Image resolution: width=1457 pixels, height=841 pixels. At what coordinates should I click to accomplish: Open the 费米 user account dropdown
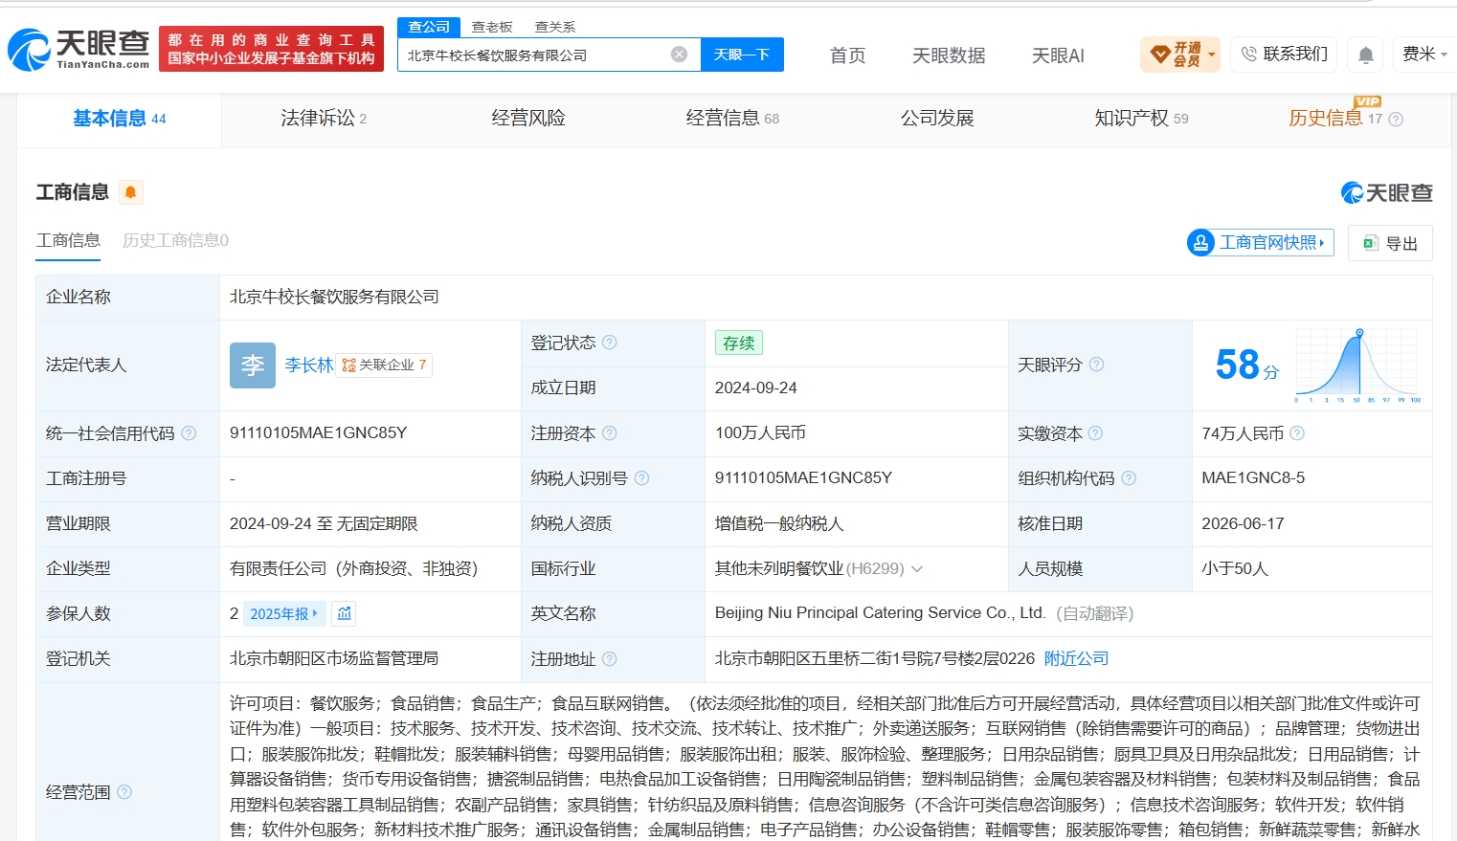click(x=1424, y=55)
